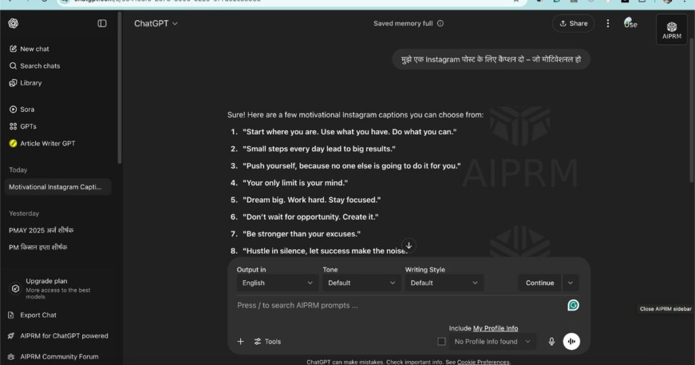Image resolution: width=695 pixels, height=365 pixels.
Task: Click the Sora play icon
Action: click(x=14, y=109)
